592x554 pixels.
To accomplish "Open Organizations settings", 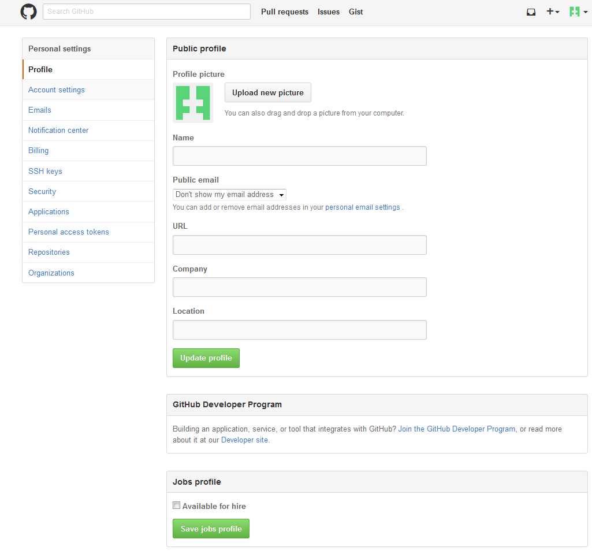I will pos(88,273).
